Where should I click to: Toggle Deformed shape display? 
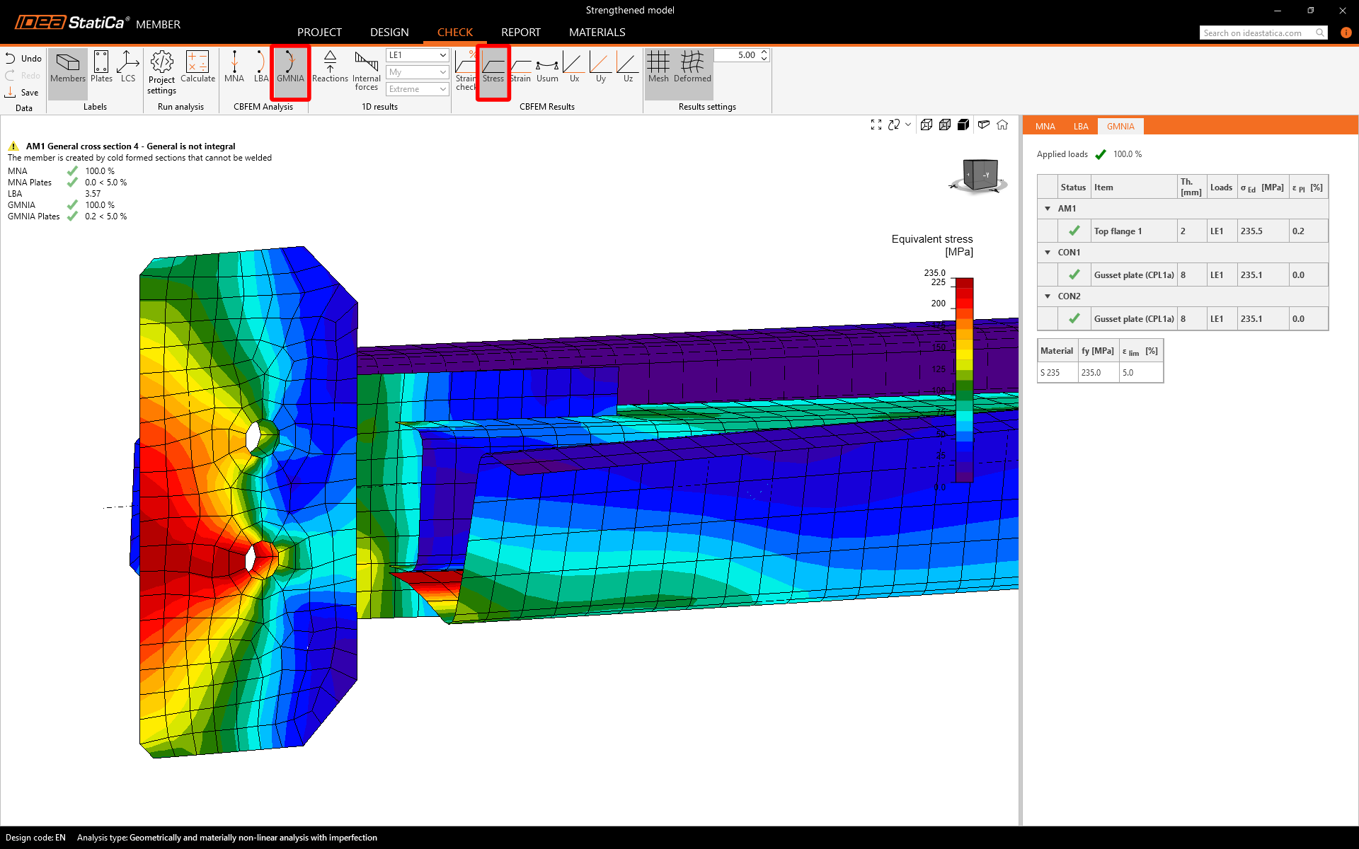click(x=692, y=67)
